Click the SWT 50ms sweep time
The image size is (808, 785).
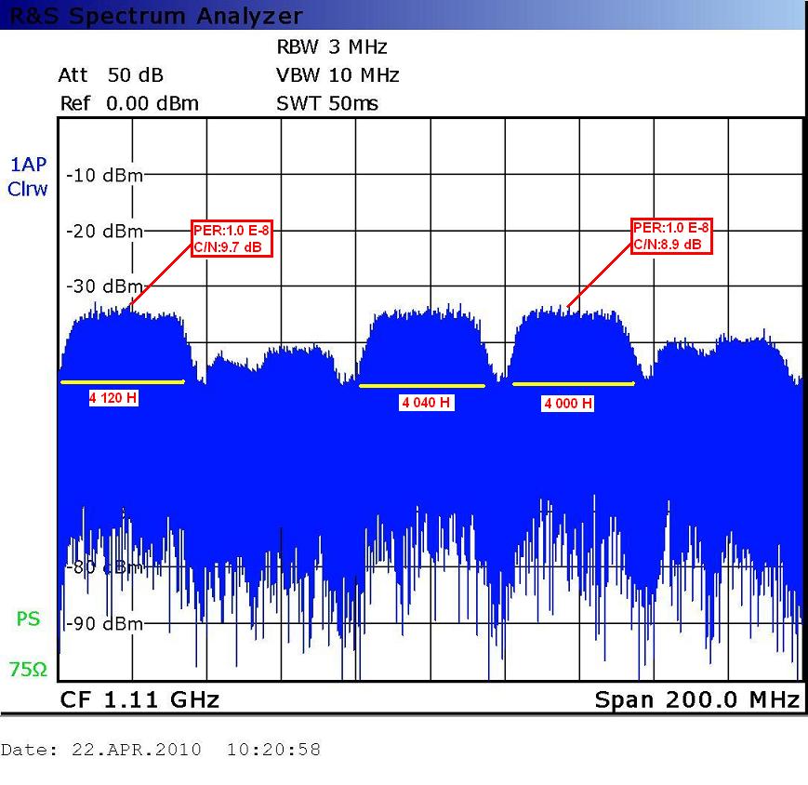click(x=327, y=103)
